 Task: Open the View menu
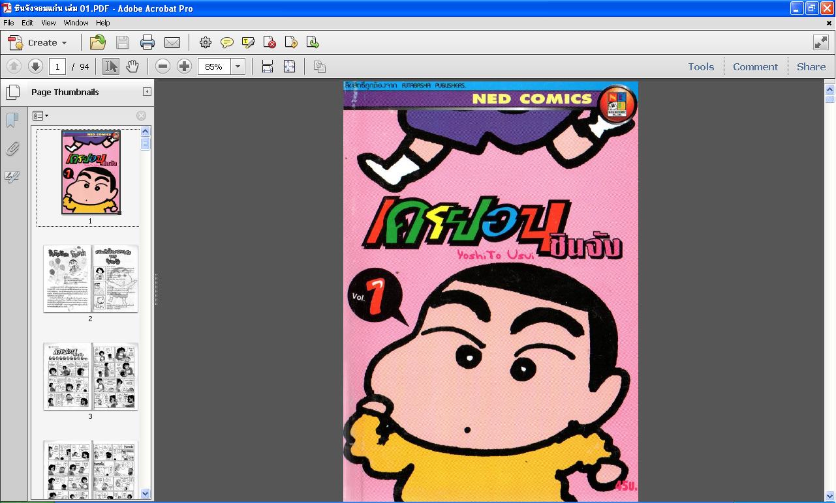pyautogui.click(x=48, y=22)
